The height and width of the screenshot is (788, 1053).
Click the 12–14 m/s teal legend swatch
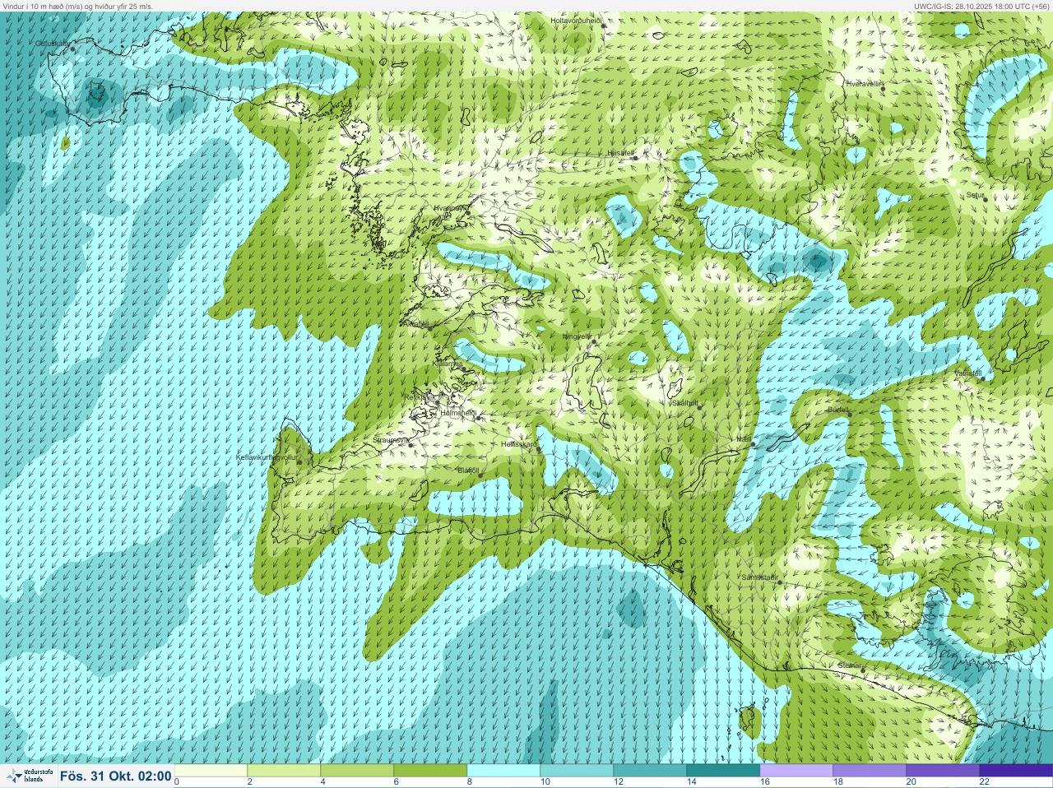coord(650,771)
